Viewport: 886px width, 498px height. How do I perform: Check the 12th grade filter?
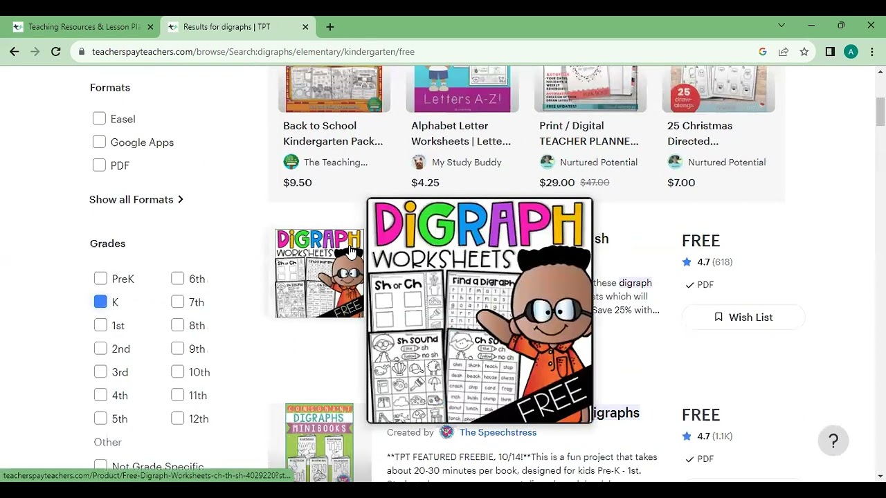pos(178,418)
